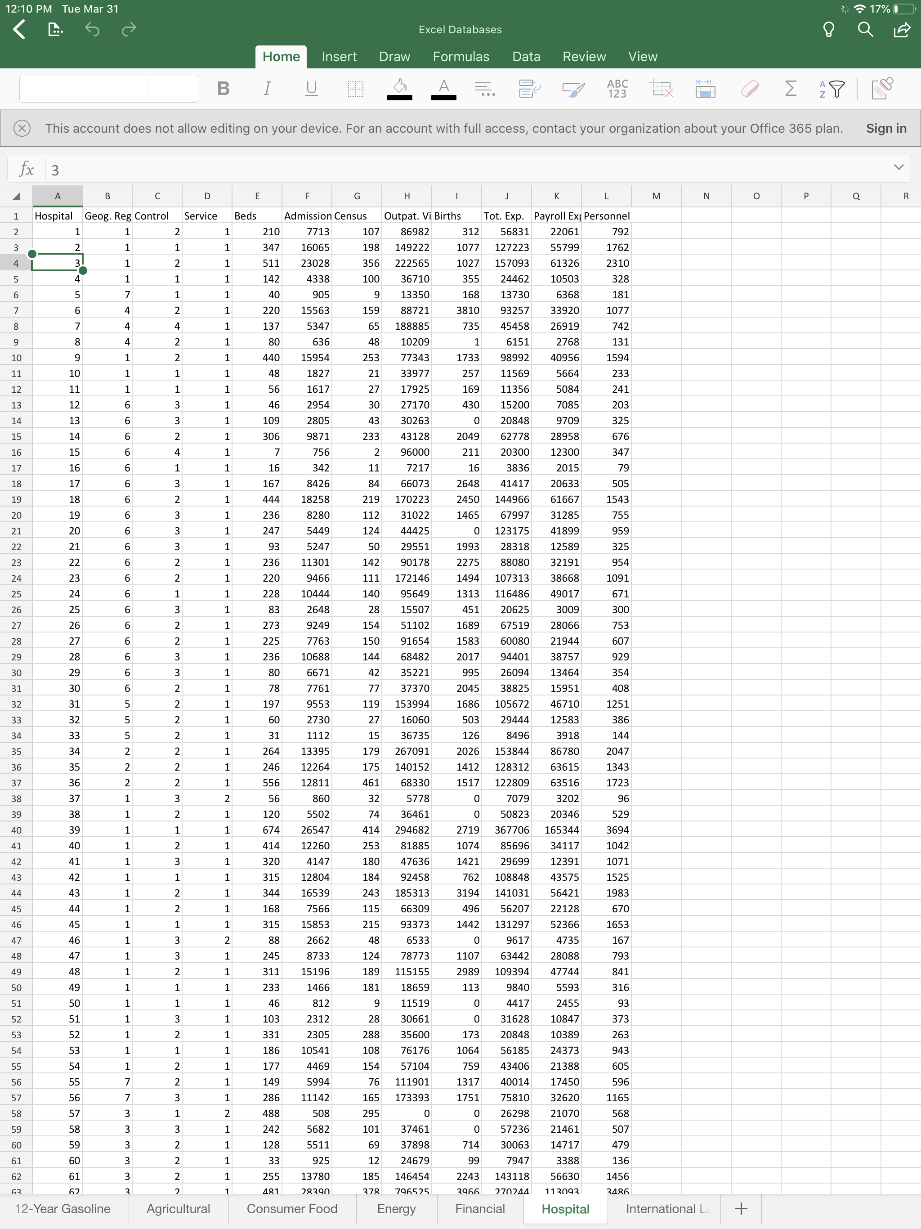Image resolution: width=921 pixels, height=1229 pixels.
Task: Apply fill color with the paint bucket icon
Action: pos(400,88)
